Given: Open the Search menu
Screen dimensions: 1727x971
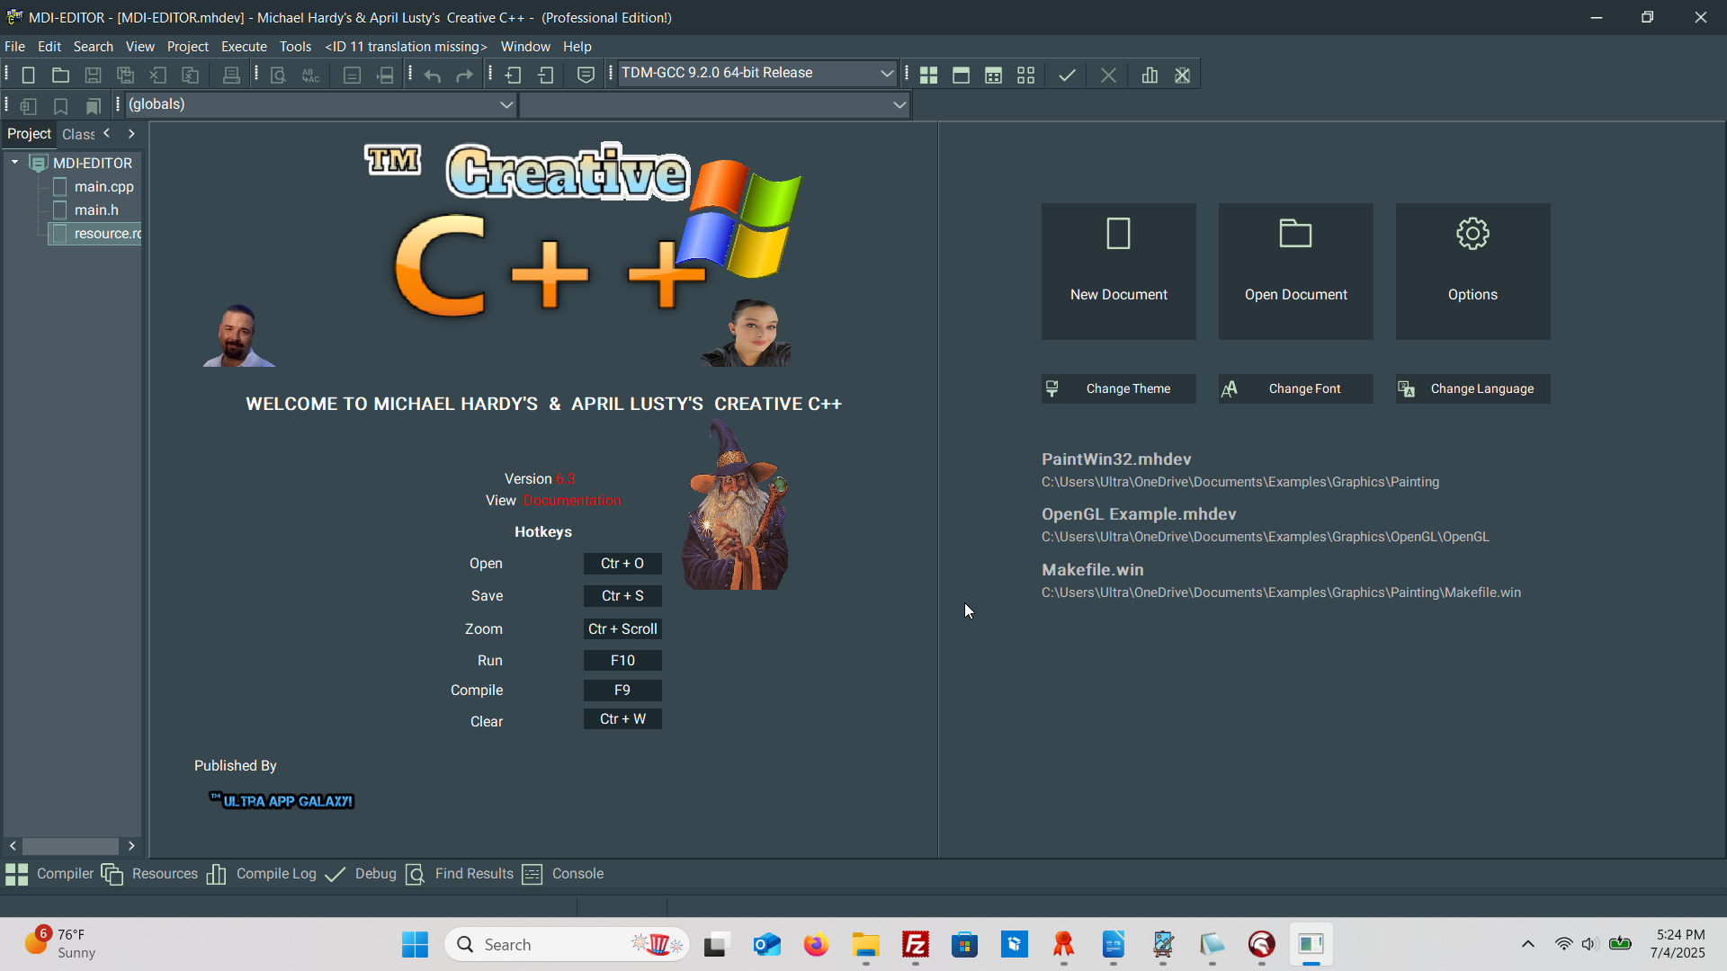Looking at the screenshot, I should (93, 47).
